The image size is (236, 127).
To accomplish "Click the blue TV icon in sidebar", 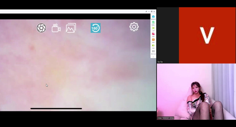I will 153,17.
